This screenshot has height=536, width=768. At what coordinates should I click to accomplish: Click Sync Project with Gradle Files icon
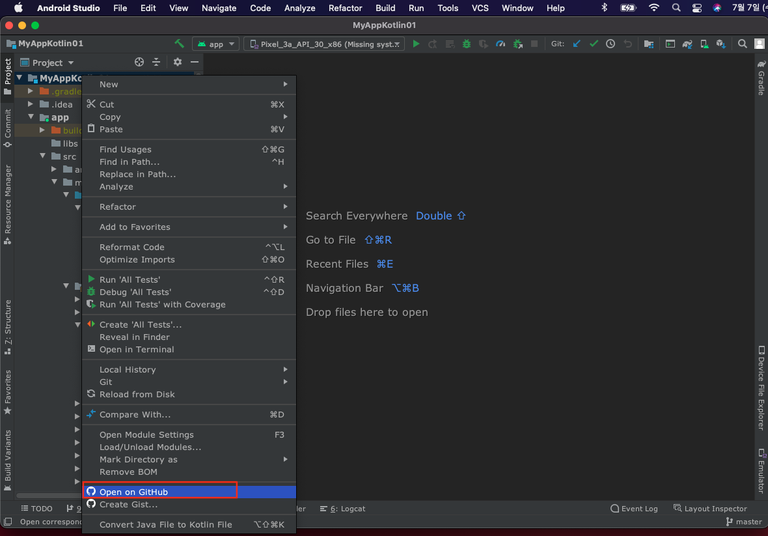point(687,44)
